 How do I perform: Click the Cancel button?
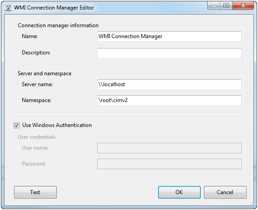point(225,192)
